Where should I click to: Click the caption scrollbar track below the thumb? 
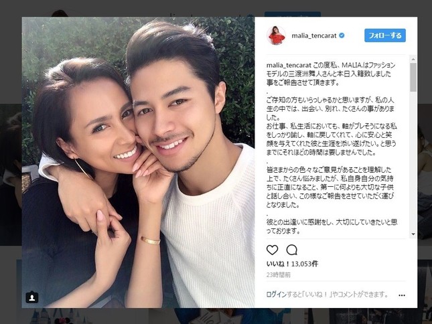pos(413,161)
